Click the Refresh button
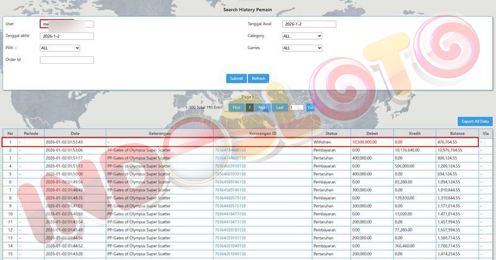 [259, 79]
